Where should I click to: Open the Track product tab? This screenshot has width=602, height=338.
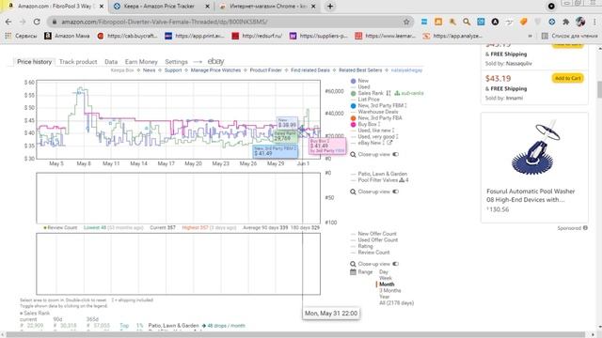click(78, 62)
